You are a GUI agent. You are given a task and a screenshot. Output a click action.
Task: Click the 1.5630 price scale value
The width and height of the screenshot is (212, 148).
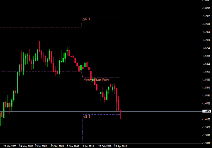[x=207, y=80]
